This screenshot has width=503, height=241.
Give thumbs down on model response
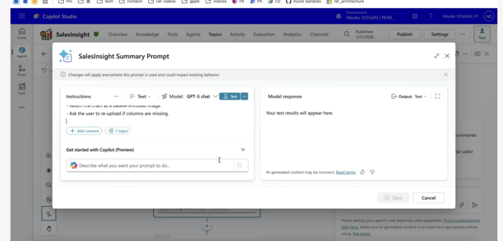(372, 172)
